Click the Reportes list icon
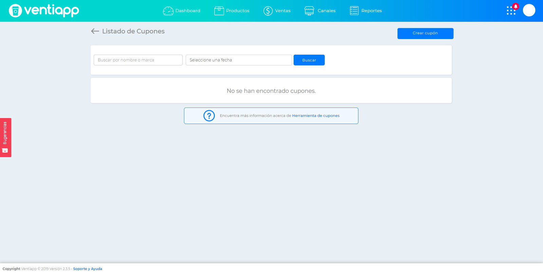 click(354, 11)
